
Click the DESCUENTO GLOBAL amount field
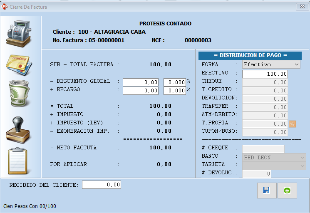click(141, 82)
